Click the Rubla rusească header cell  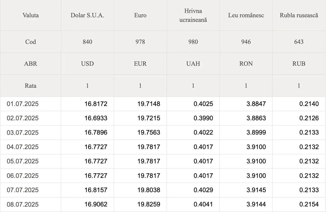tap(299, 15)
